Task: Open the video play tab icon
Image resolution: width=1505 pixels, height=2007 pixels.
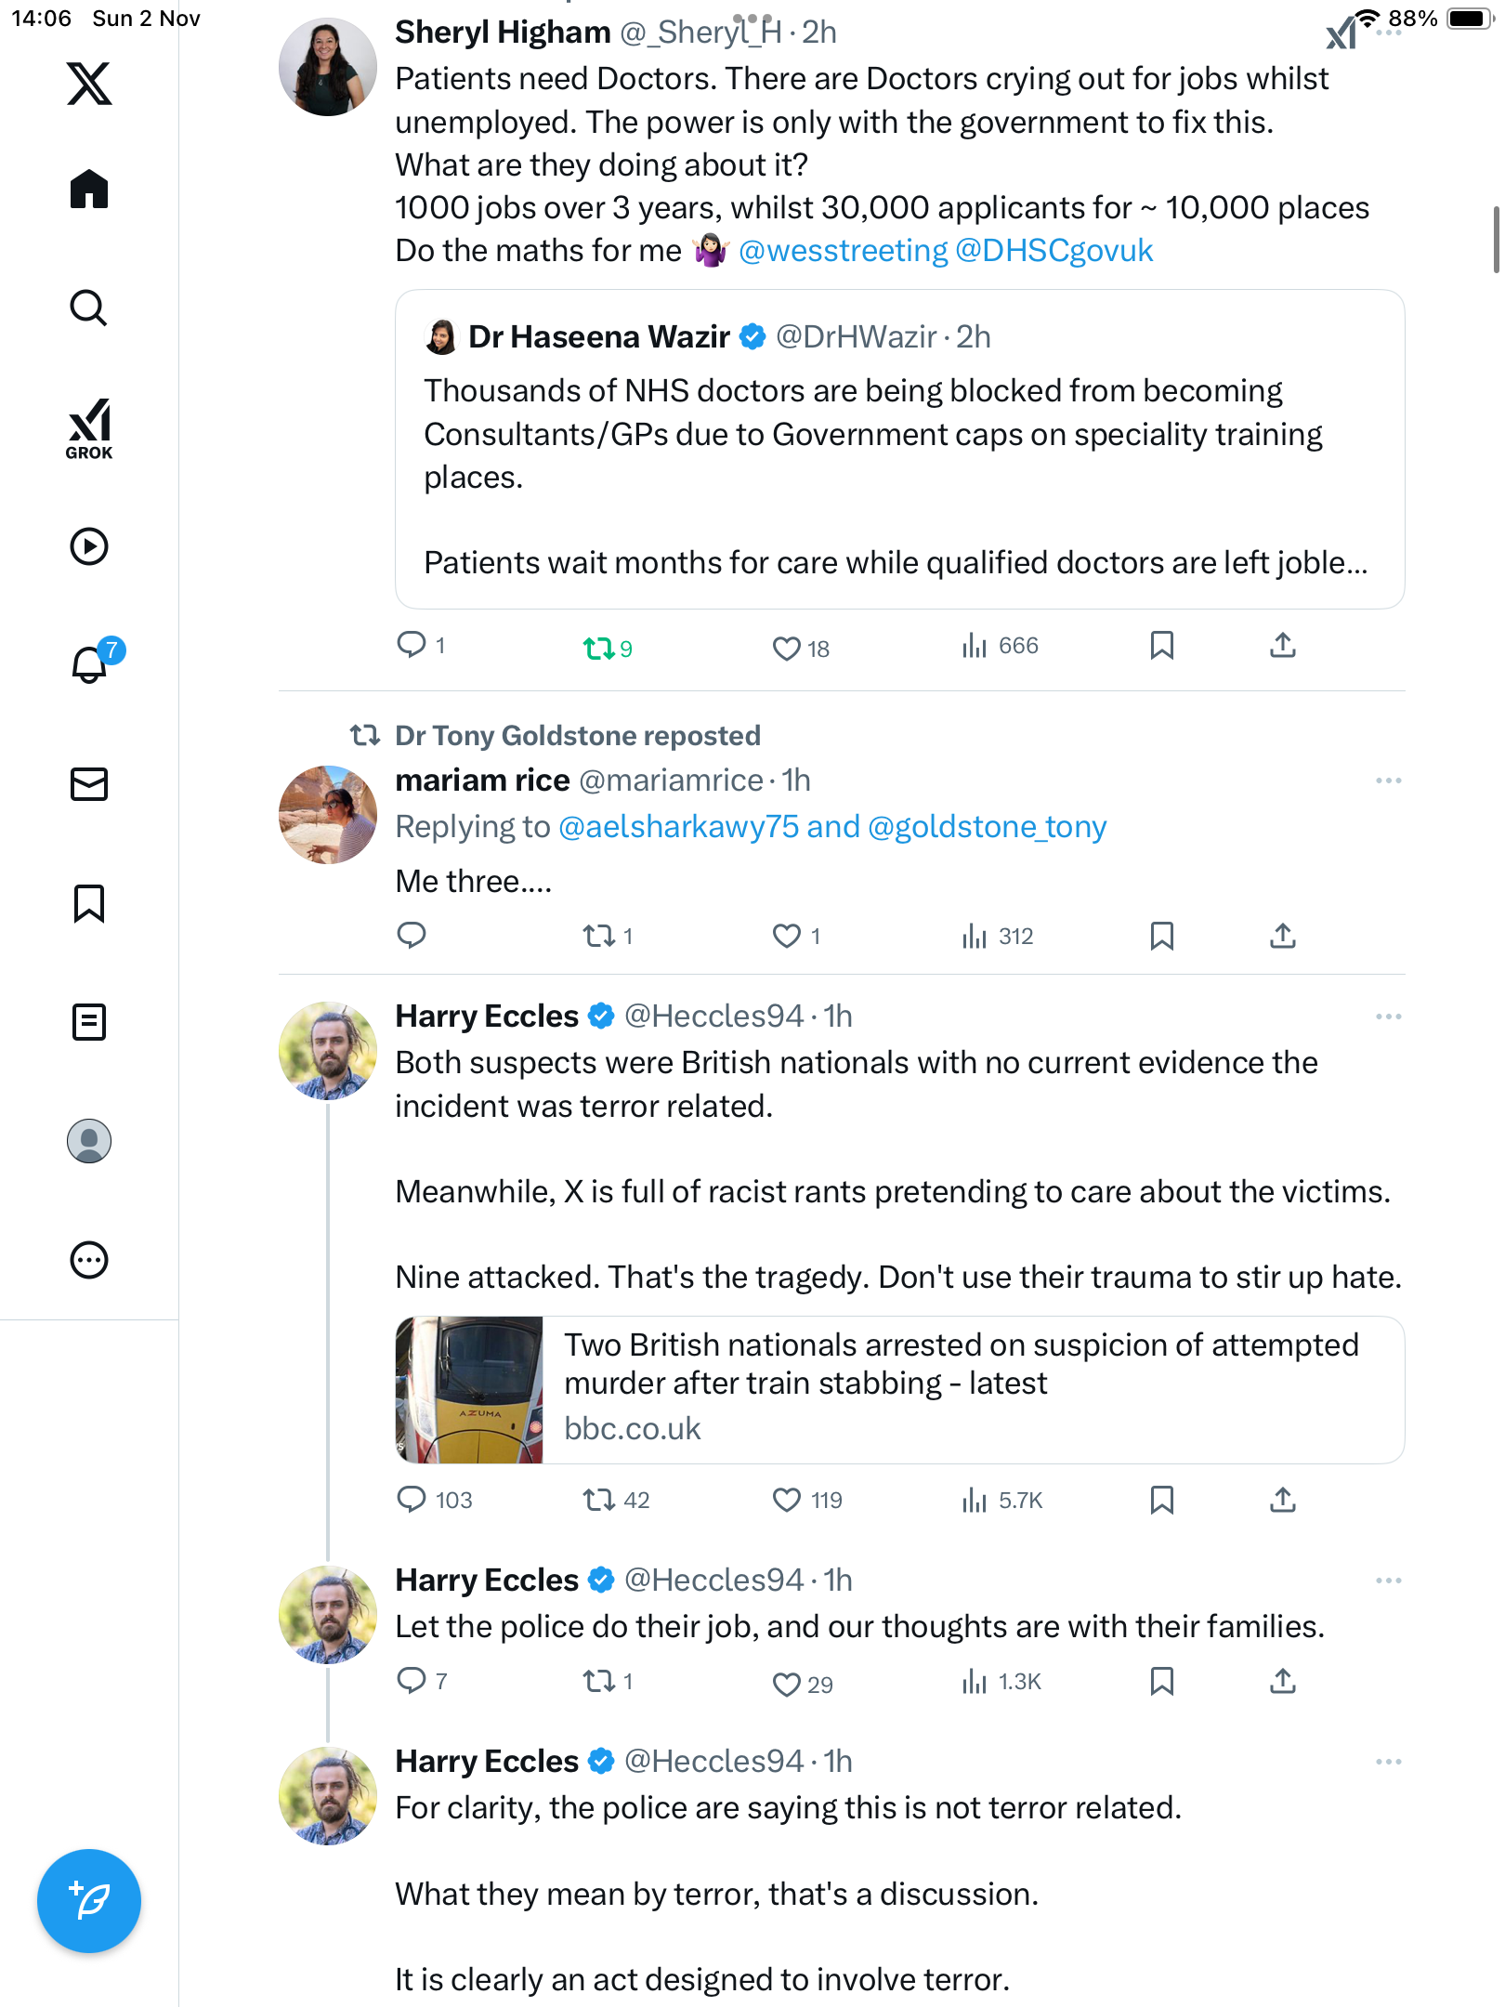Action: point(89,546)
